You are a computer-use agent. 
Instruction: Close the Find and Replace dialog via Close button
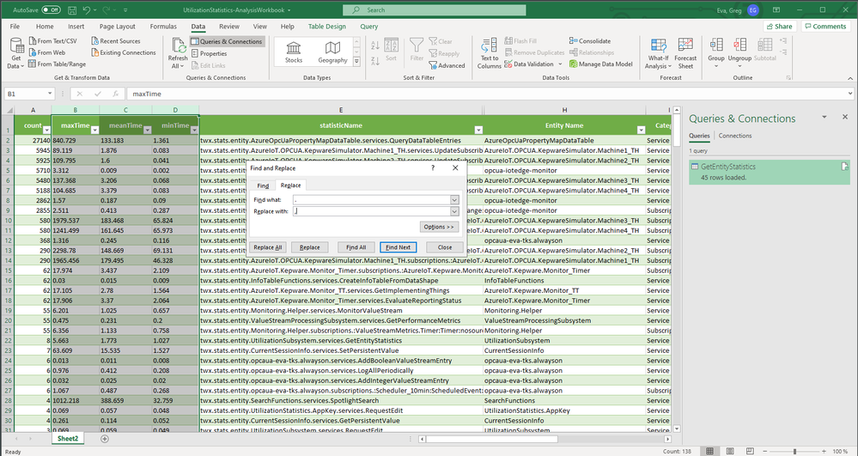[445, 246]
